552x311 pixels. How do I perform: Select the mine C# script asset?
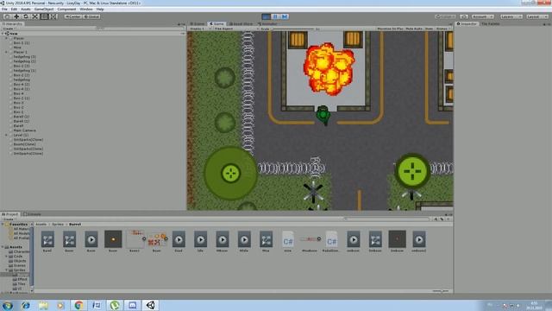coord(287,241)
